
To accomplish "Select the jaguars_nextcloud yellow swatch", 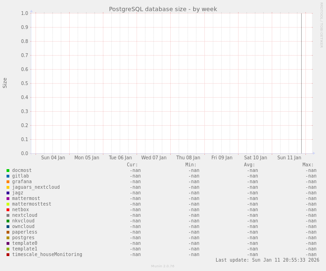I will click(8, 187).
